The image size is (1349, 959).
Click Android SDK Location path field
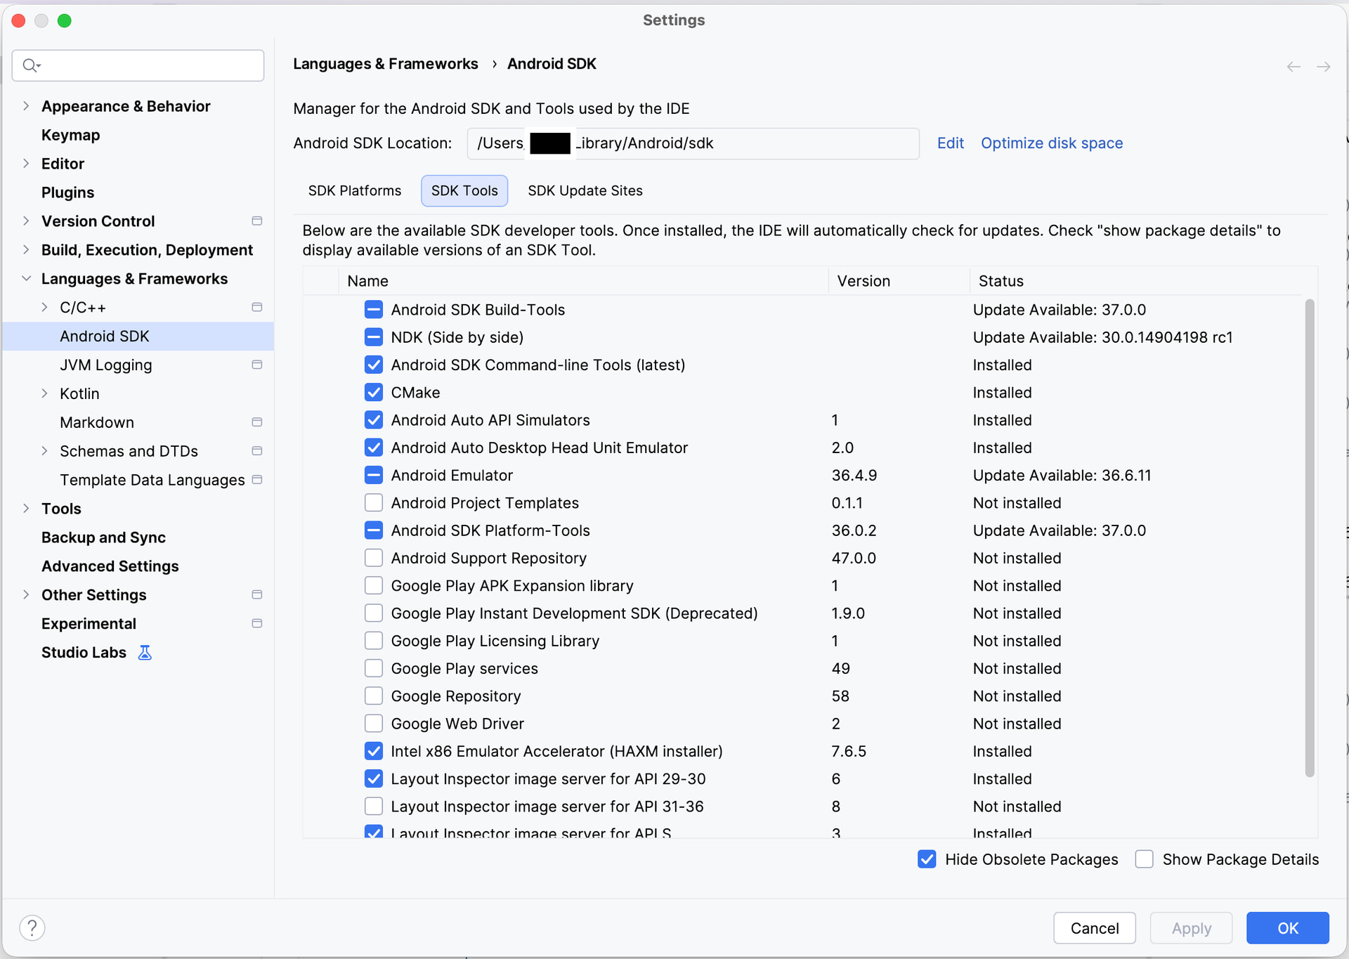pos(693,143)
